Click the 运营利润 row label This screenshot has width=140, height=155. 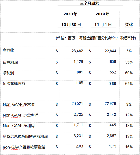10,63
